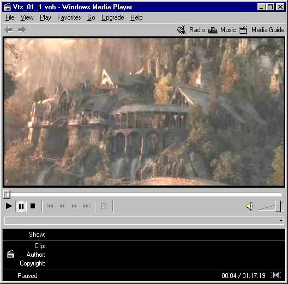Click the back navigation arrow

click(9, 30)
